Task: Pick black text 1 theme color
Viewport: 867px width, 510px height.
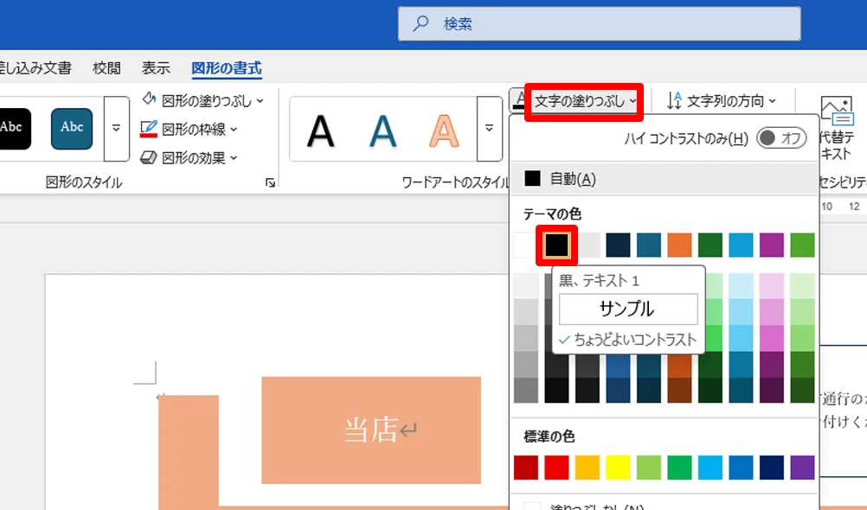Action: tap(556, 245)
